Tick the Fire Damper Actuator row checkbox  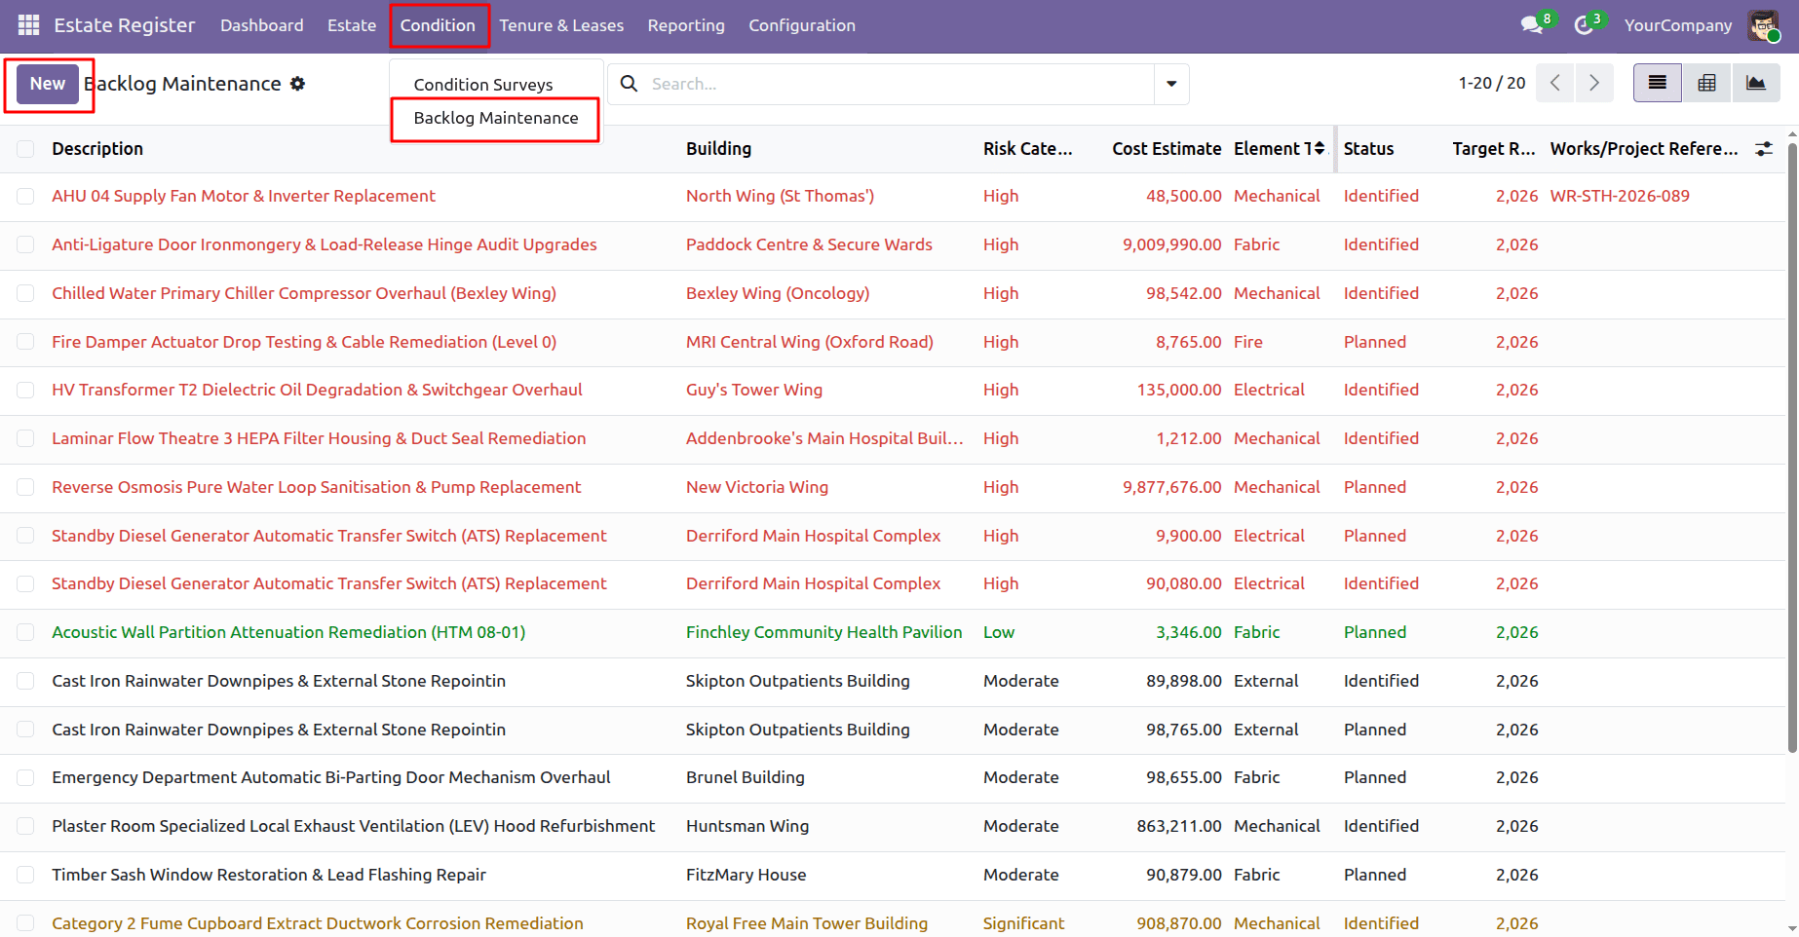[x=25, y=342]
